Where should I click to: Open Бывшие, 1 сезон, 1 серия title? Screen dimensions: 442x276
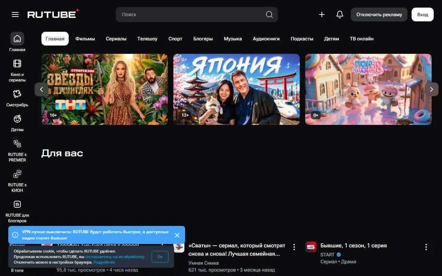click(x=354, y=246)
